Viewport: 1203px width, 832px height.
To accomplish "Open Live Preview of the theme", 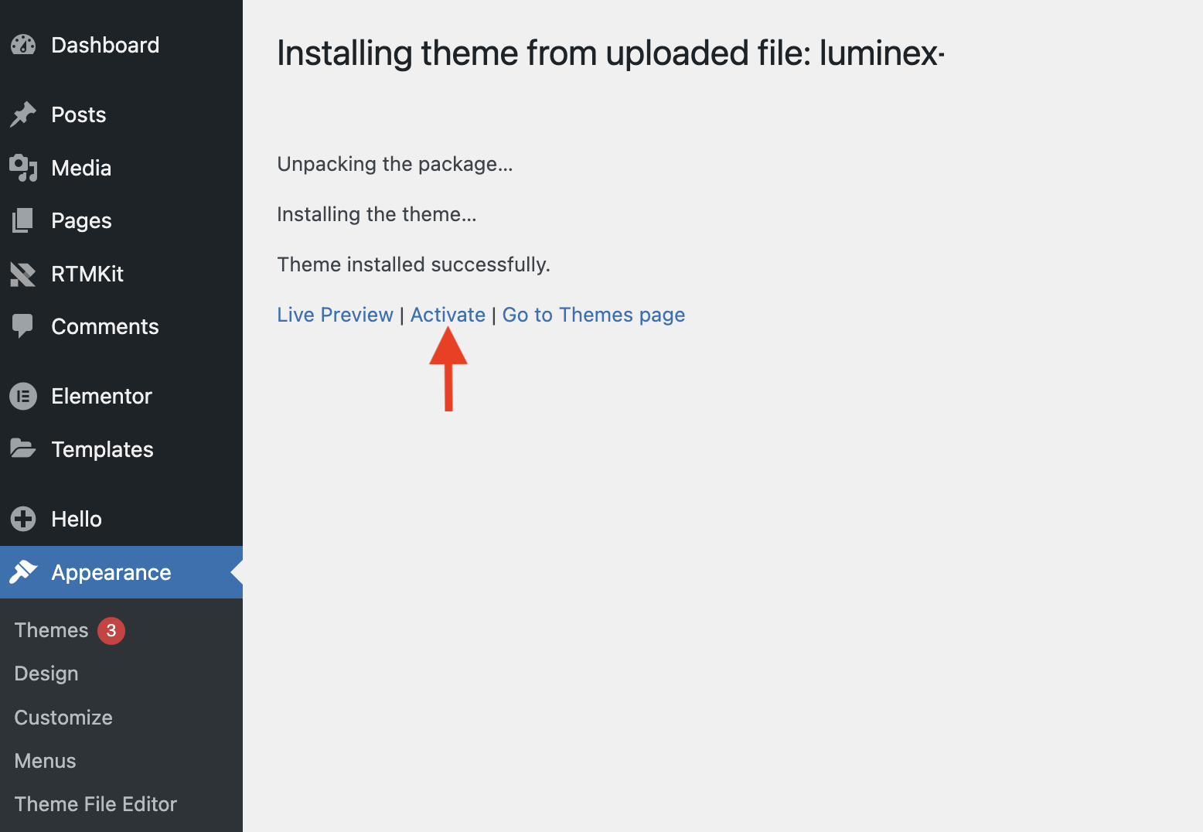I will (335, 315).
